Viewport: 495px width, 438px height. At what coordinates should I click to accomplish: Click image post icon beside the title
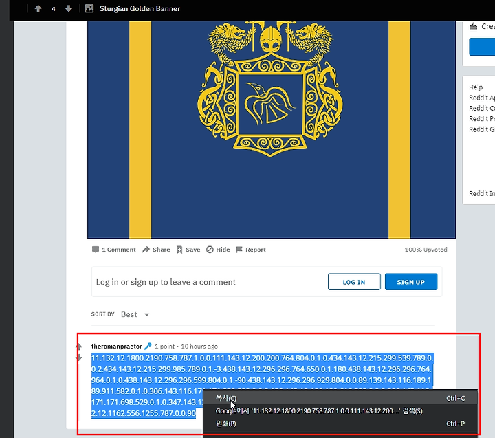(89, 8)
